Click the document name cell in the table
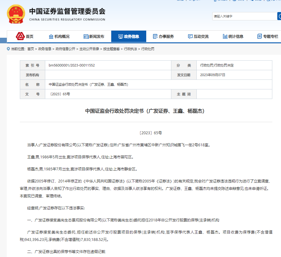This screenshot has width=281, height=257. [158, 84]
